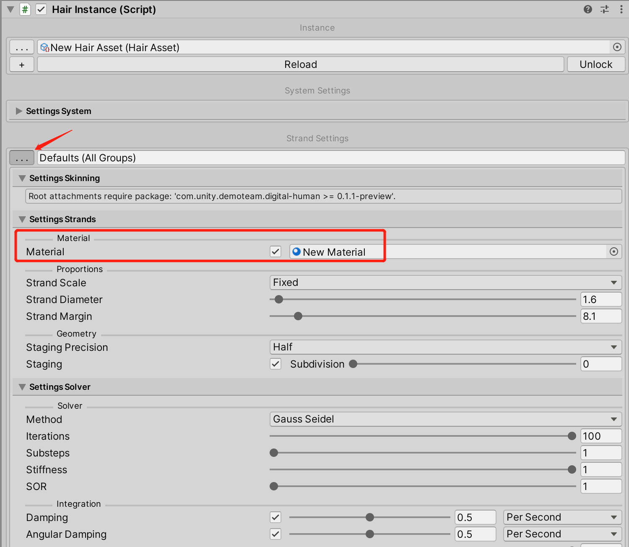
Task: Open the object picker for New Hair Asset
Action: pos(616,47)
